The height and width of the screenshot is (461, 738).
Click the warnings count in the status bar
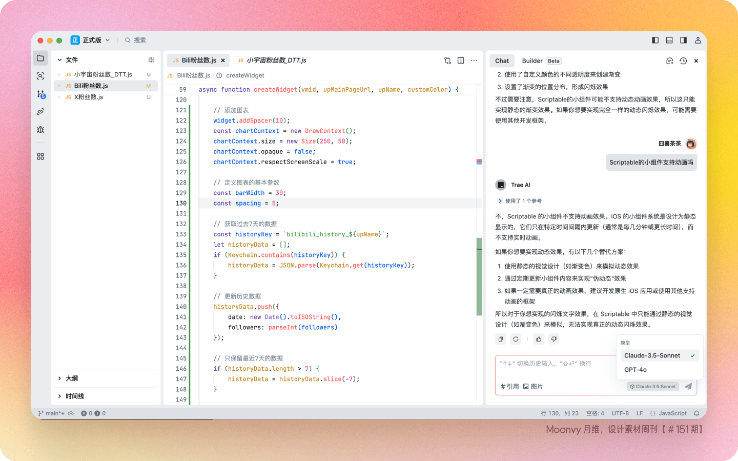click(100, 413)
